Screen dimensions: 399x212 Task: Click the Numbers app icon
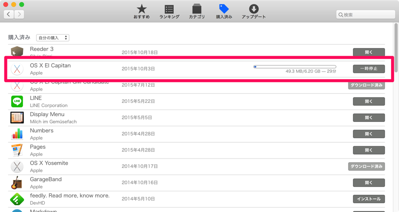point(17,134)
